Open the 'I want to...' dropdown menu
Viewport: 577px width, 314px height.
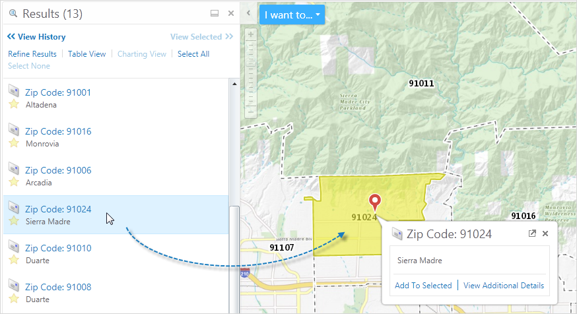(292, 15)
